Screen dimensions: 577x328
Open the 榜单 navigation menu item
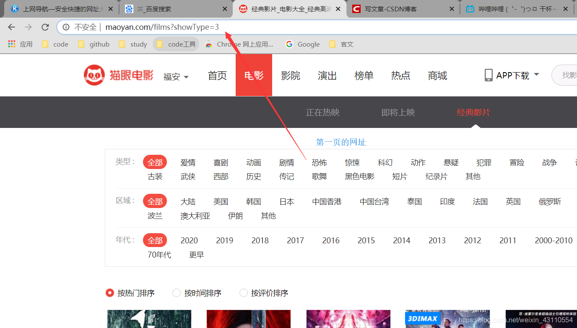[363, 75]
